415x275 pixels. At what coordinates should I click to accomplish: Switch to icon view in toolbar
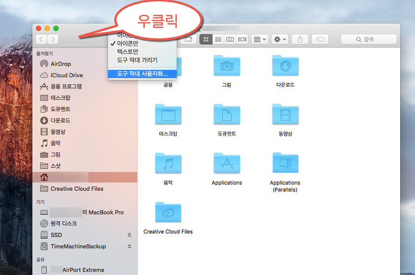click(x=206, y=40)
